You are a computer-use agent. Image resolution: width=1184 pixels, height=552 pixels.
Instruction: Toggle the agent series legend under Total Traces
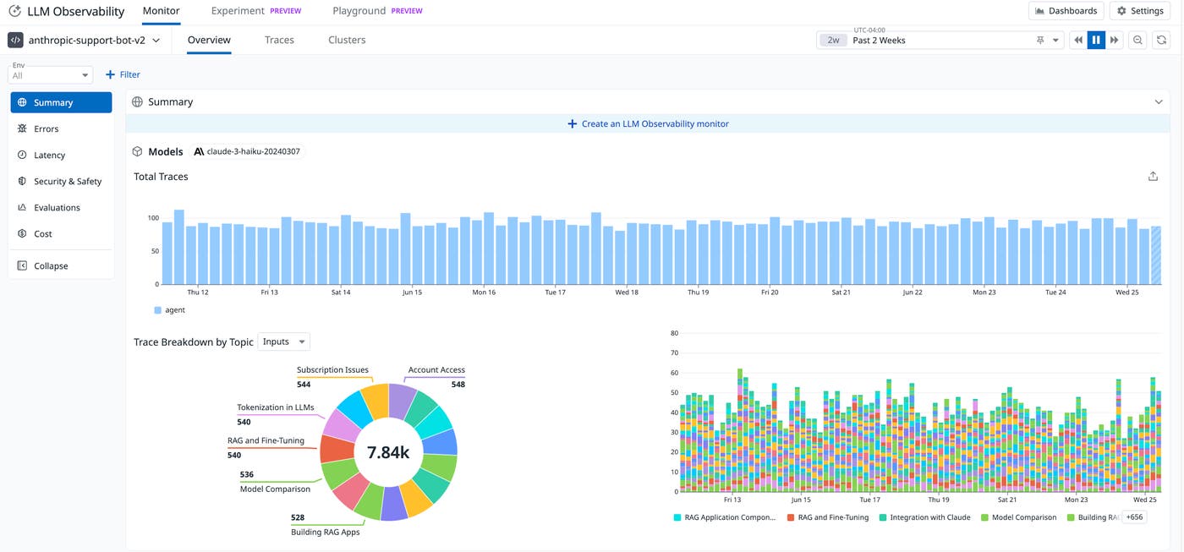[170, 310]
